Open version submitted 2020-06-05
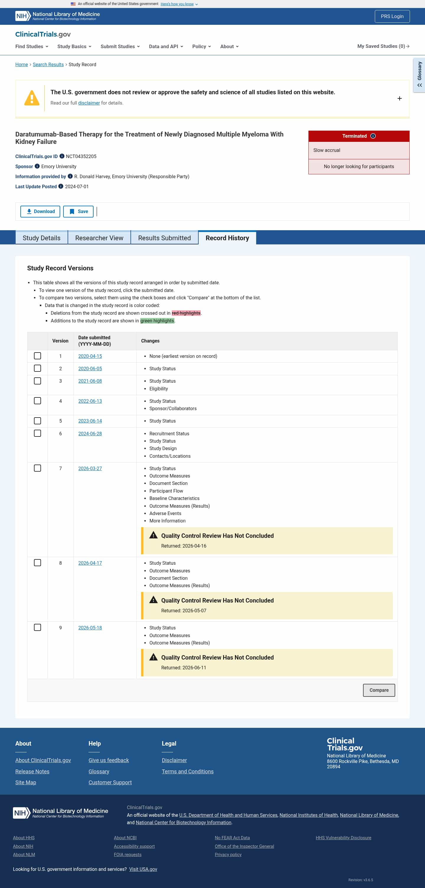The height and width of the screenshot is (888, 425). click(90, 368)
